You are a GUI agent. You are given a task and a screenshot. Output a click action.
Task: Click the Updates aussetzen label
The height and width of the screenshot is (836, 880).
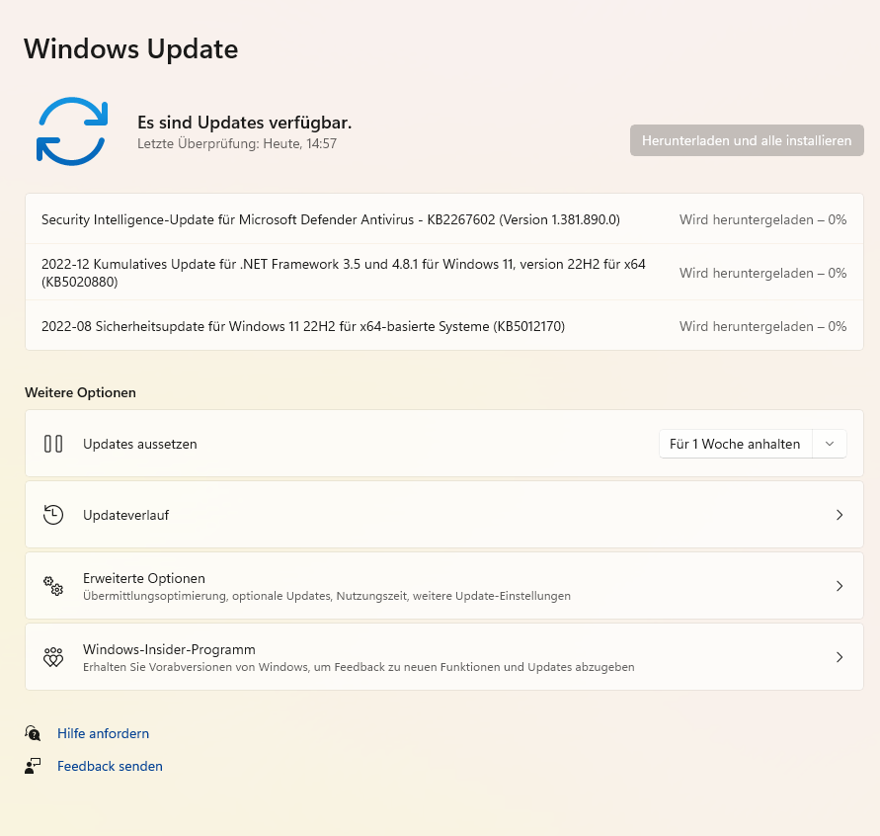[139, 444]
